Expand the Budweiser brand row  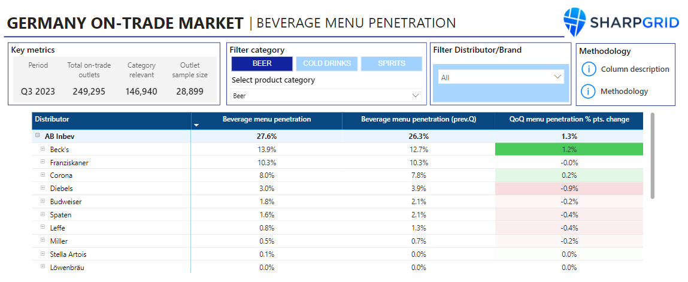tap(43, 201)
